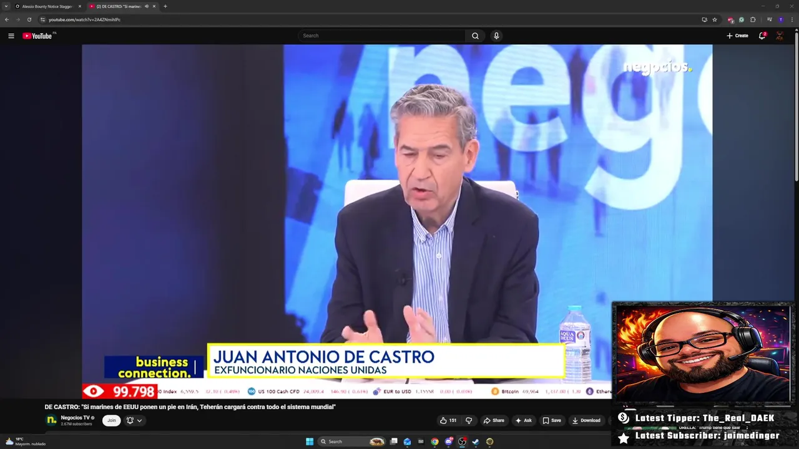The image size is (799, 449).
Task: Download the video
Action: pos(586,420)
